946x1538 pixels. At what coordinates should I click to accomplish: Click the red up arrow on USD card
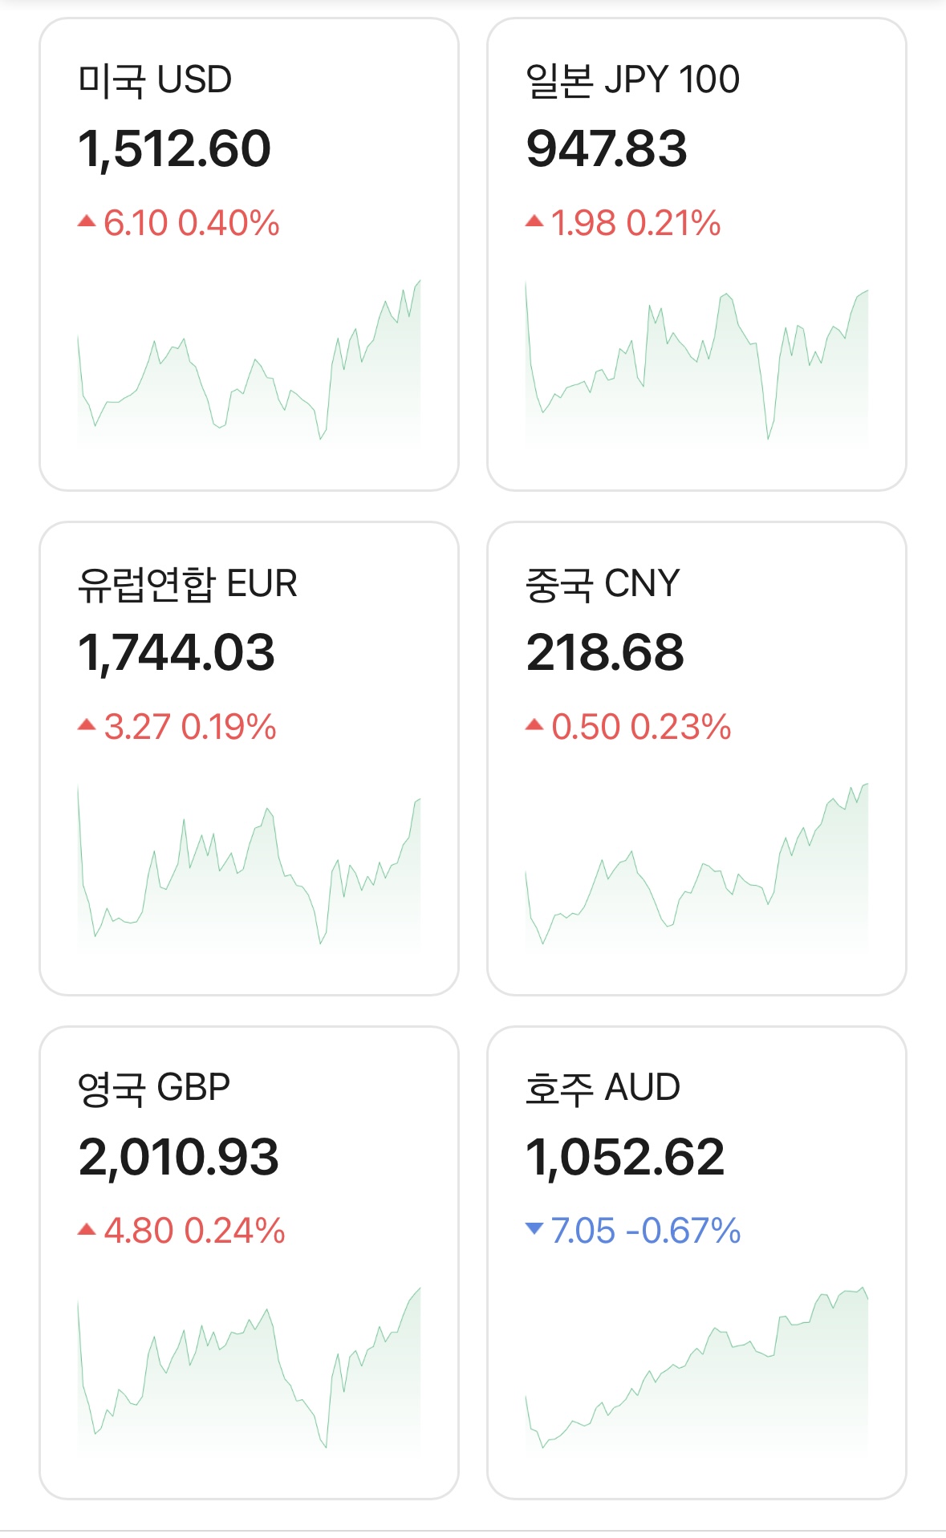tap(87, 221)
